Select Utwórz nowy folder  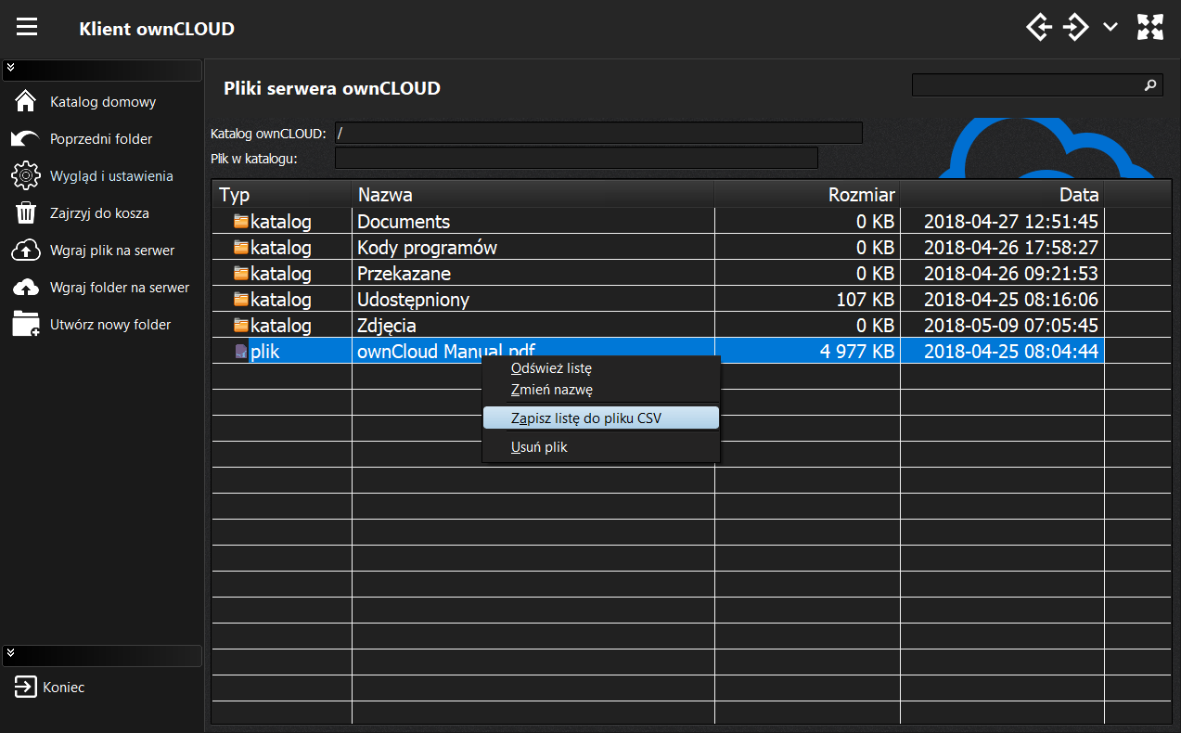click(x=110, y=325)
